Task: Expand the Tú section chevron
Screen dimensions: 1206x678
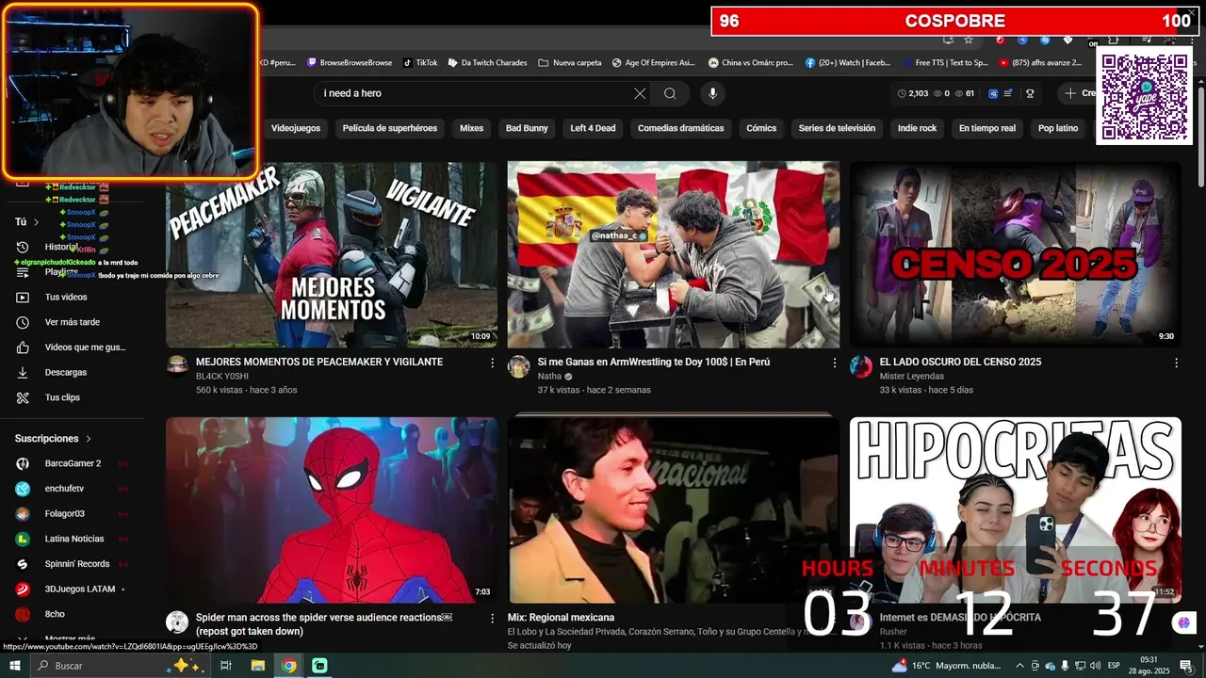Action: coord(37,222)
